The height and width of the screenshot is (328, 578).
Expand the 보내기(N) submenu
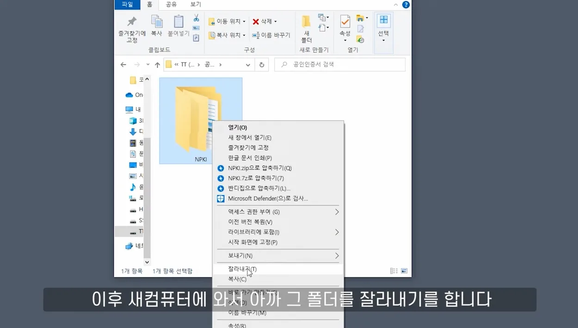pyautogui.click(x=278, y=256)
